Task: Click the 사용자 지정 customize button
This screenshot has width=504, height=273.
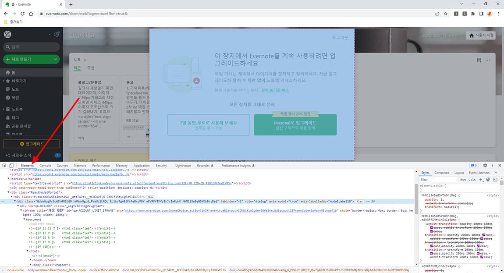Action: [481, 35]
